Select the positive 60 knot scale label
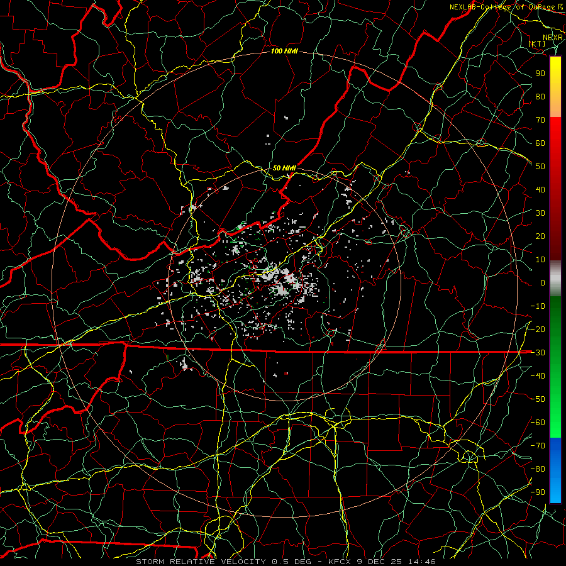 pos(540,143)
